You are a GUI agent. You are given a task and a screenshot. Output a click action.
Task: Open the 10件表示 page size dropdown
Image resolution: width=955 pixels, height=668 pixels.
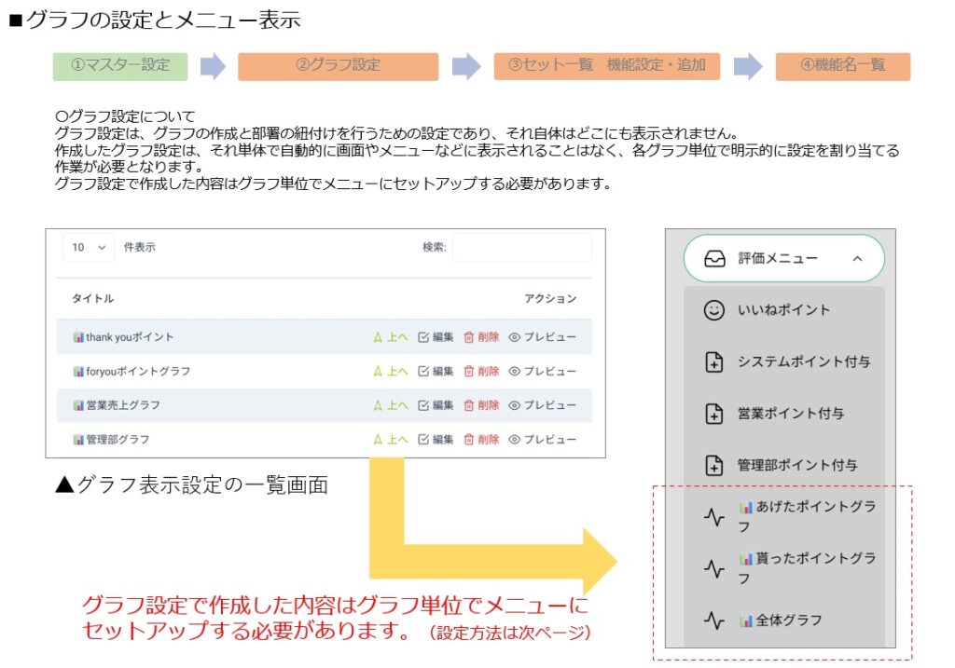click(89, 248)
